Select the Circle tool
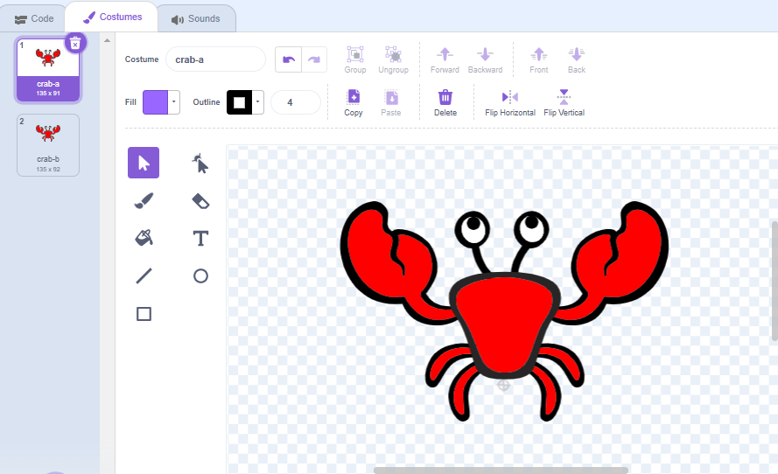 [200, 276]
